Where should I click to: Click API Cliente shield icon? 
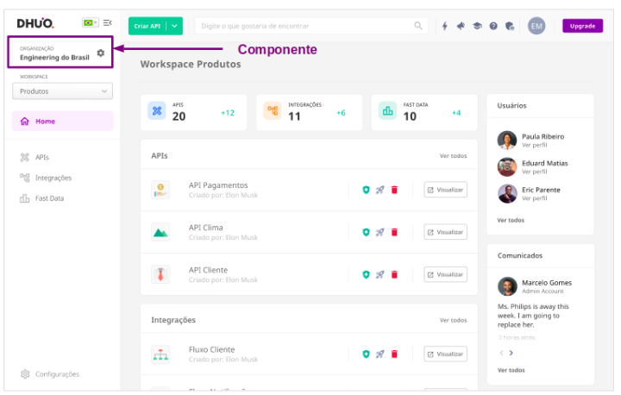point(366,275)
